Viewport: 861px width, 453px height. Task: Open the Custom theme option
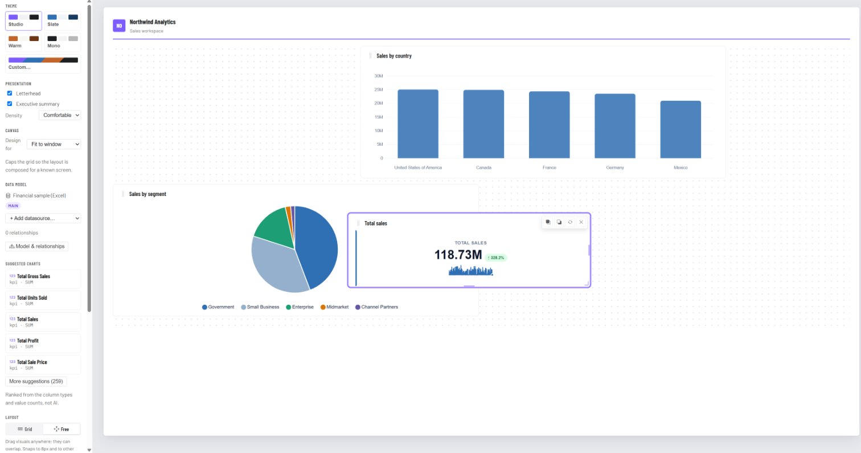43,63
